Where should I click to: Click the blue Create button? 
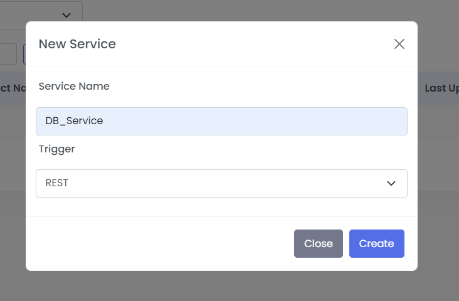(377, 243)
